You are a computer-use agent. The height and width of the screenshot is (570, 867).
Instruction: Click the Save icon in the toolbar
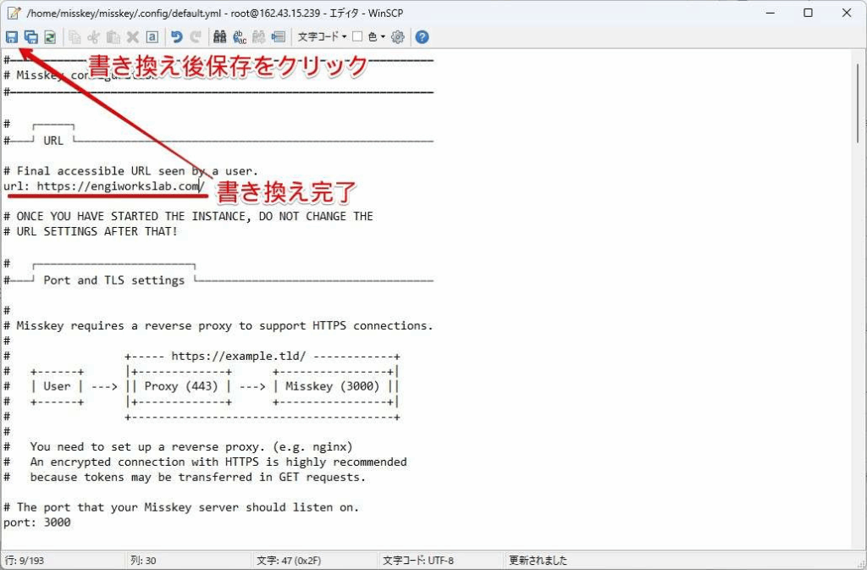click(x=12, y=37)
